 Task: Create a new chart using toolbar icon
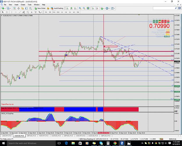tap(3, 8)
